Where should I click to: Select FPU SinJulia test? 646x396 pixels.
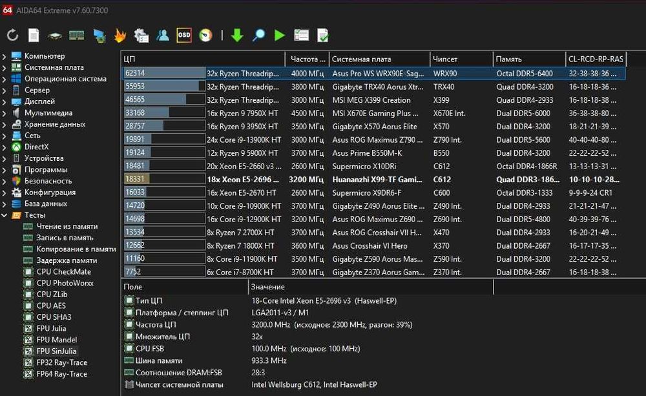tap(56, 351)
